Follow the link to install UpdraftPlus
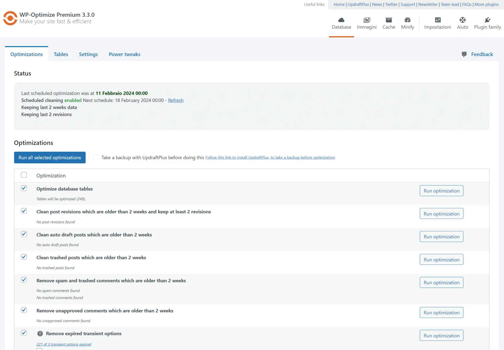The image size is (504, 350). [x=270, y=157]
